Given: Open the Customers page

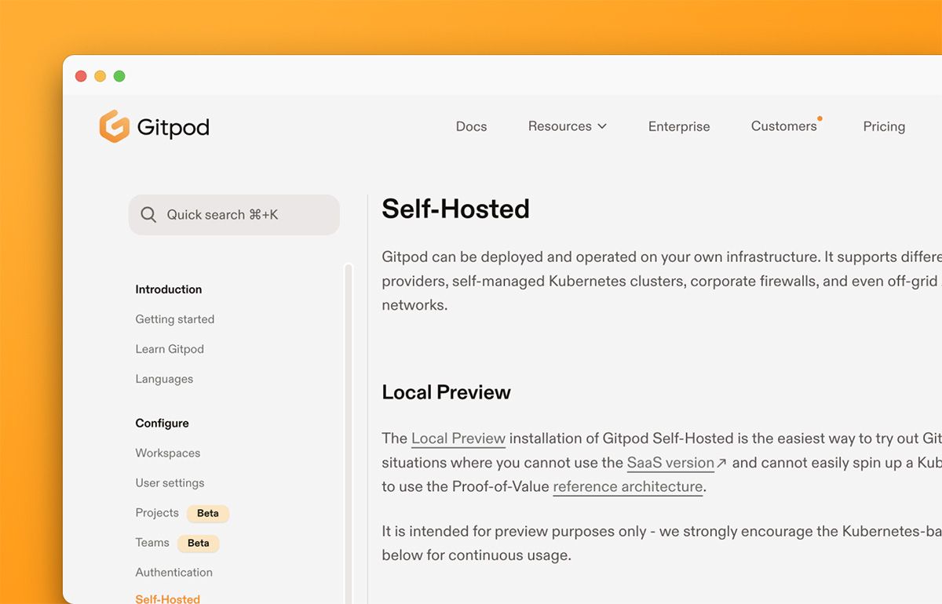Looking at the screenshot, I should [x=784, y=126].
